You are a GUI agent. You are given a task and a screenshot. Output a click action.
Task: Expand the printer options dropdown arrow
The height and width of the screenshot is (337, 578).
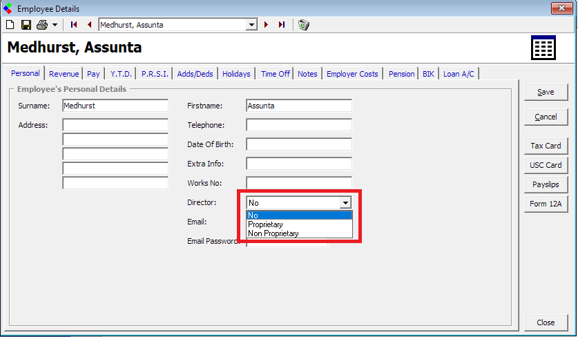pyautogui.click(x=55, y=25)
